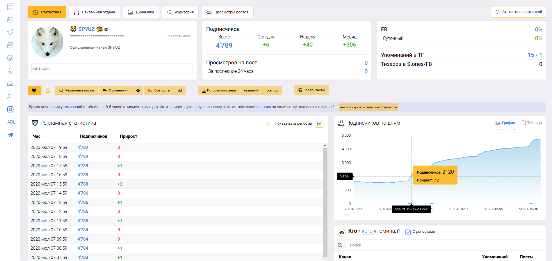Viewport: 552px width, 261px height.
Task: Click the monthly subscribers value +306
Action: click(x=349, y=45)
